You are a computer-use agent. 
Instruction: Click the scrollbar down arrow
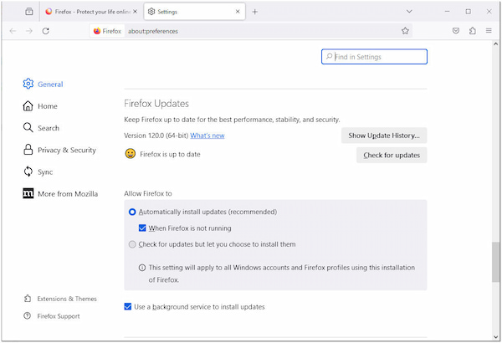(495, 337)
